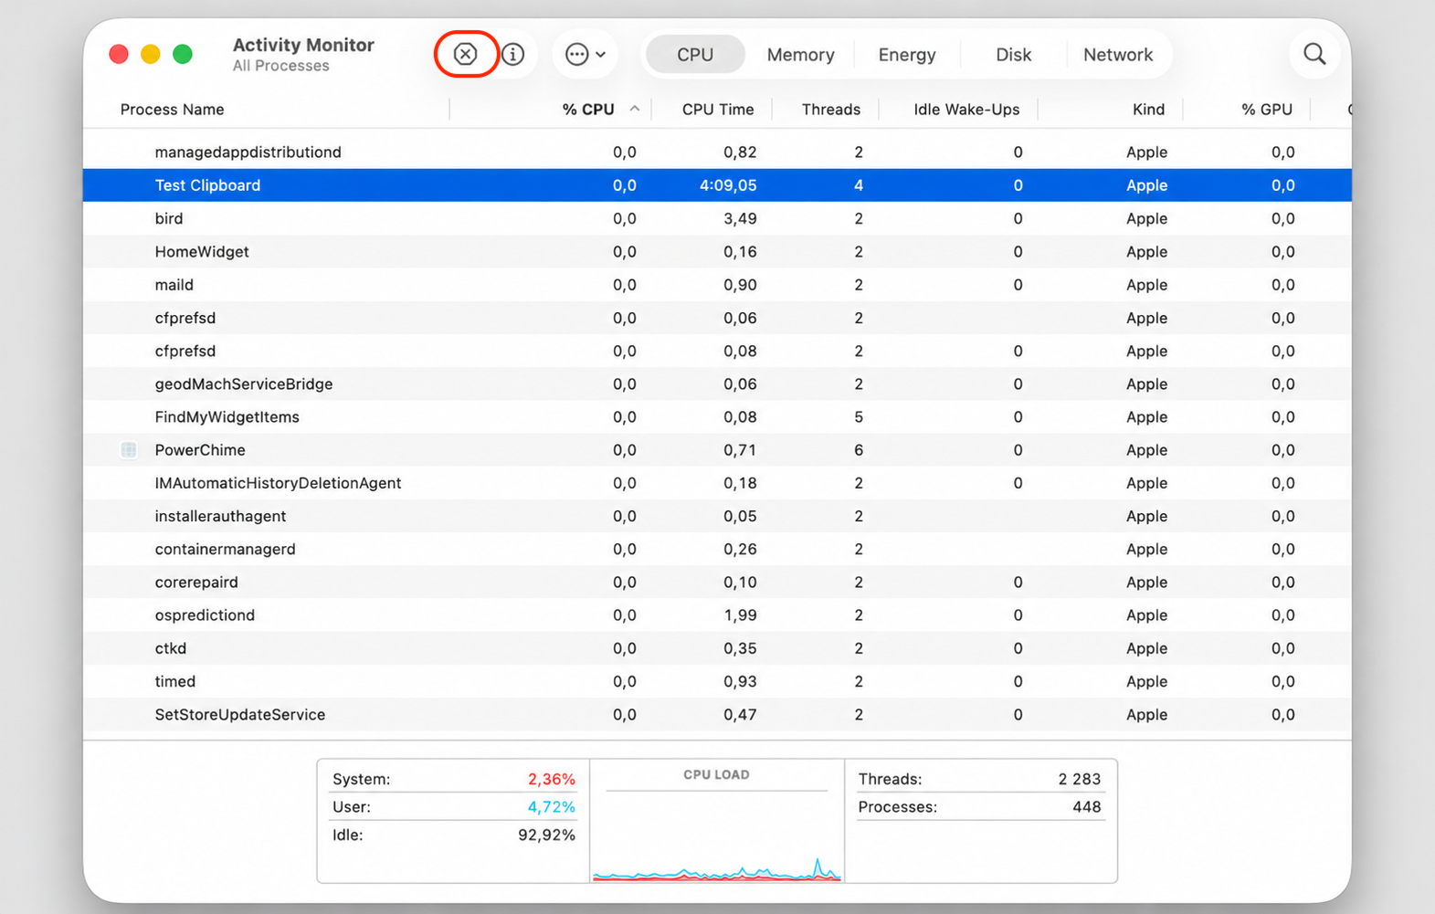Click CPU Time 1,99 for ospredictiond

740,615
